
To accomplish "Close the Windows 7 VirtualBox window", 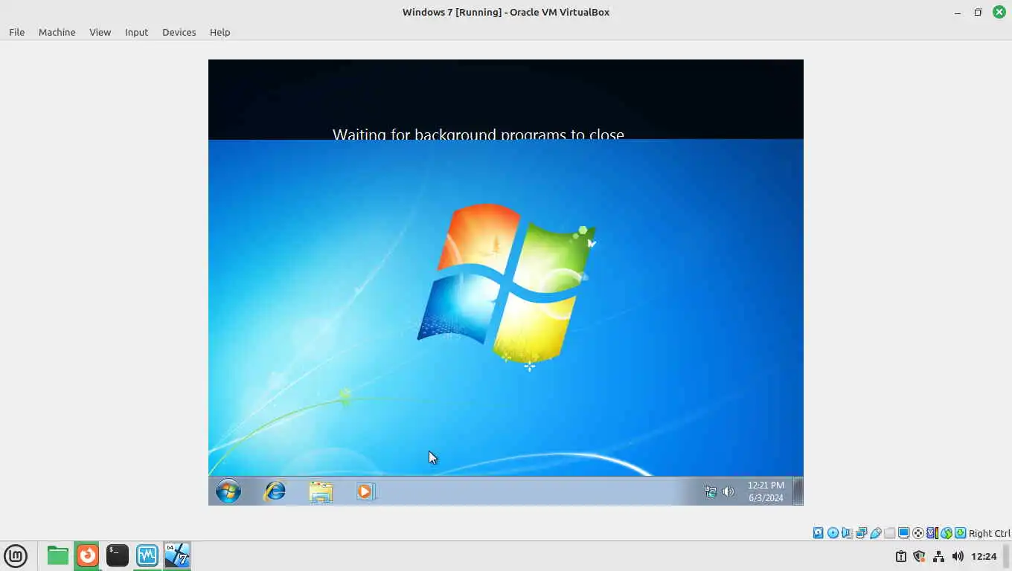I will (x=999, y=12).
